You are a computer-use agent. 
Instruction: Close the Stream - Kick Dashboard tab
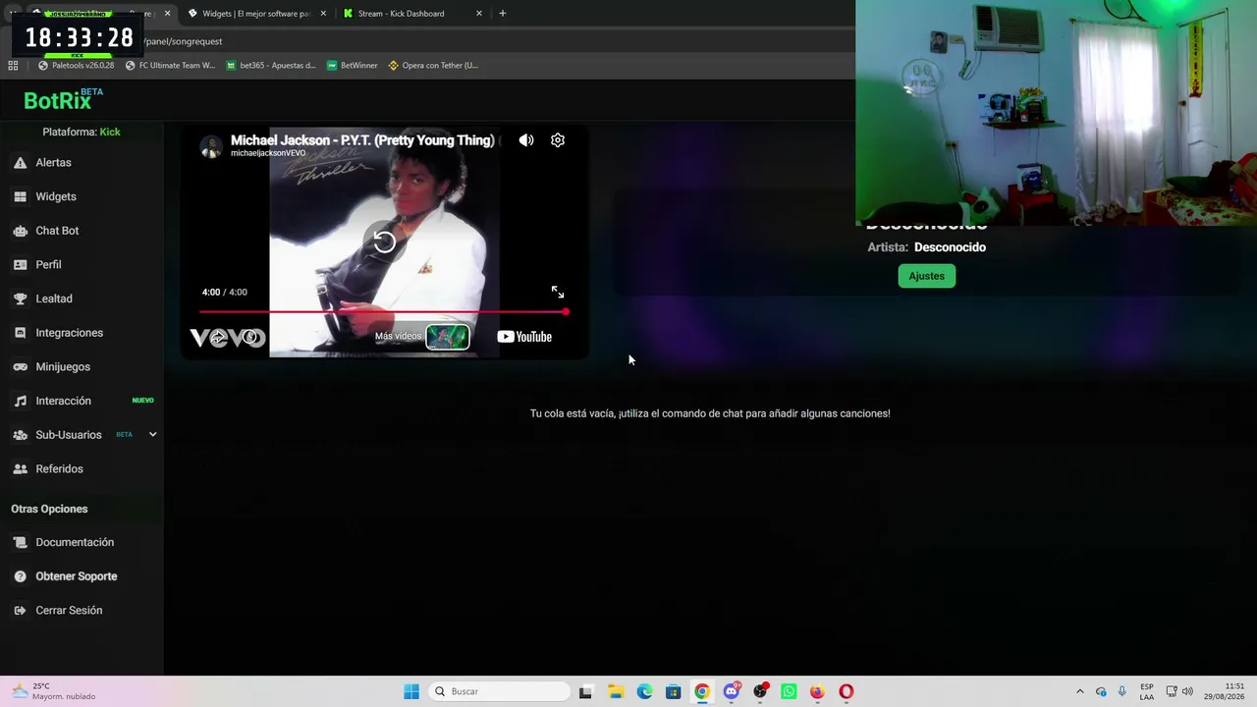point(479,14)
